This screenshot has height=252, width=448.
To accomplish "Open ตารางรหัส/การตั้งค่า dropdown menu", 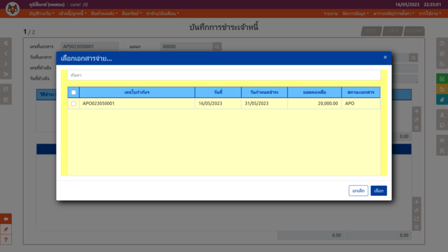I will click(x=394, y=14).
